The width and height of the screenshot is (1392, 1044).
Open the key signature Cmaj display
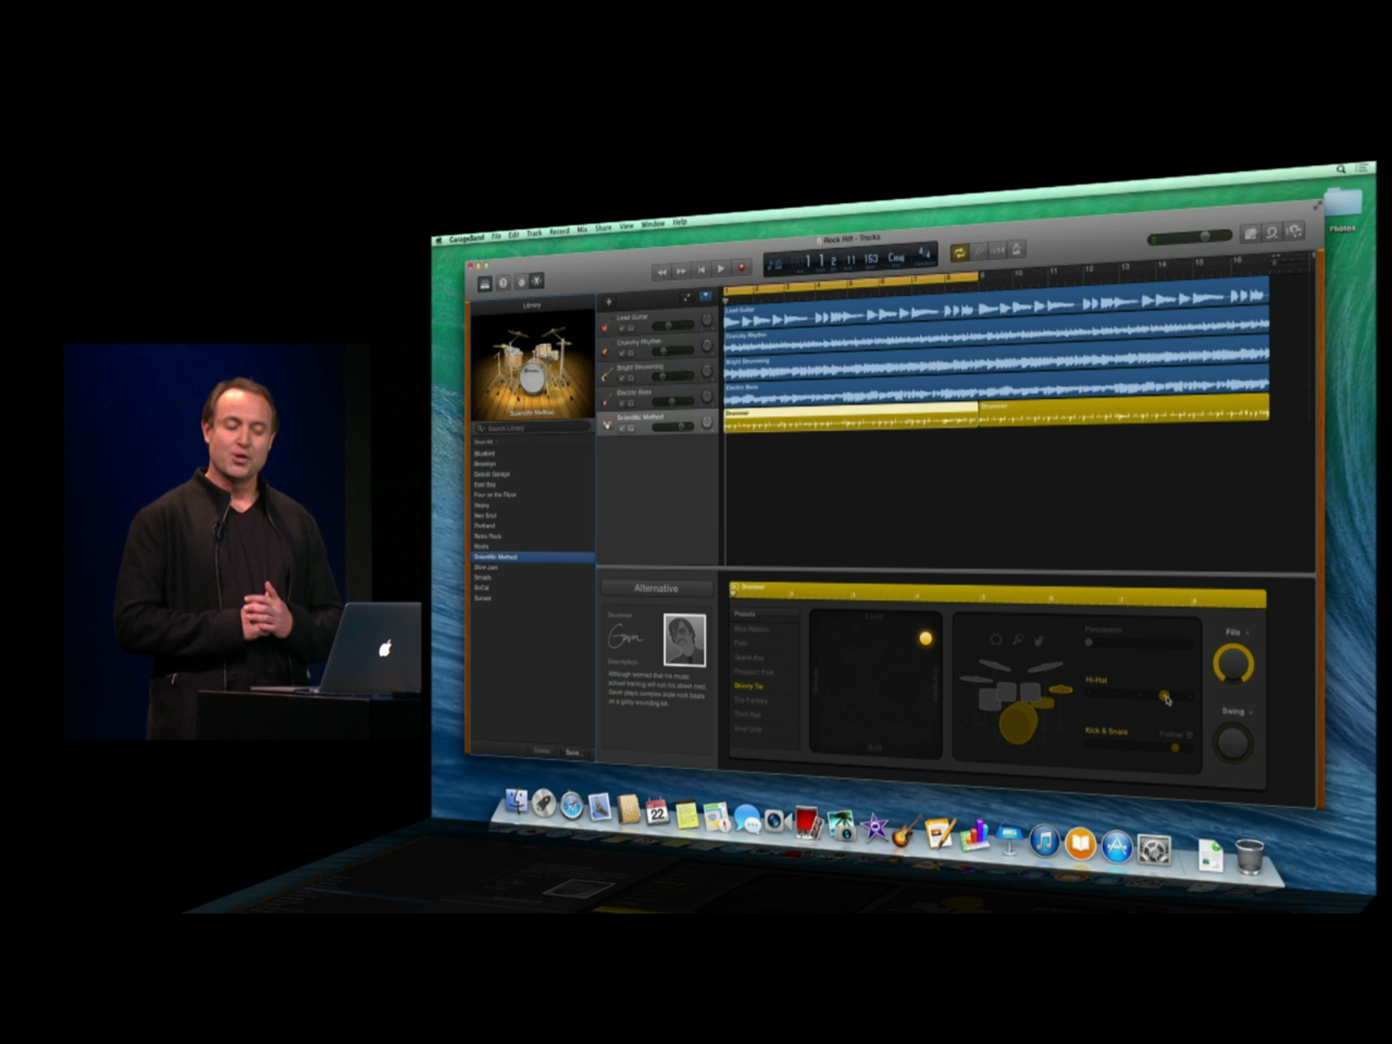click(x=897, y=258)
